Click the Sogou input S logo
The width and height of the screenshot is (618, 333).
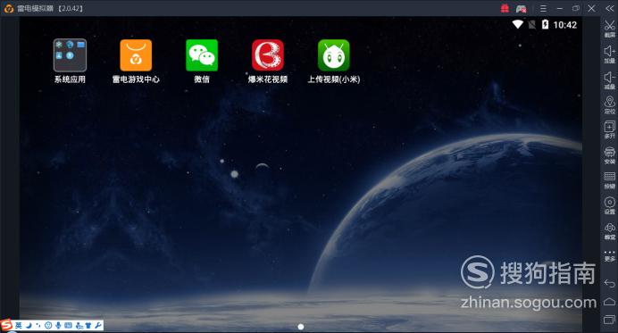[x=6, y=326]
